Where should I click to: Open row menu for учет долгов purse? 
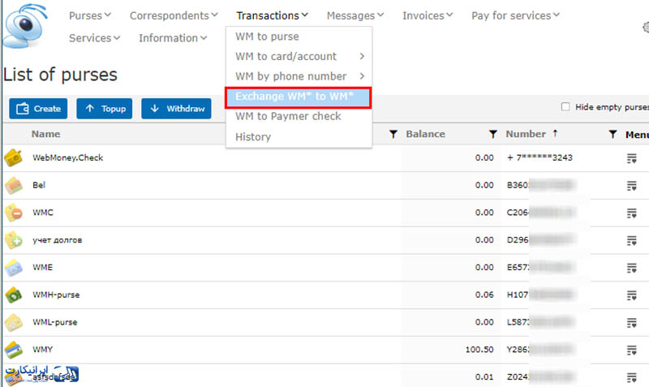[x=632, y=240]
